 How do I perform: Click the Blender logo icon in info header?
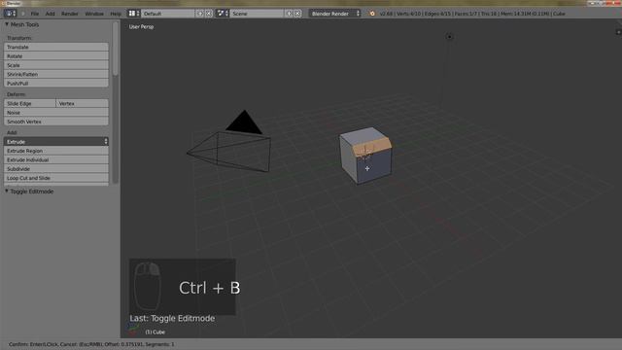pyautogui.click(x=372, y=14)
